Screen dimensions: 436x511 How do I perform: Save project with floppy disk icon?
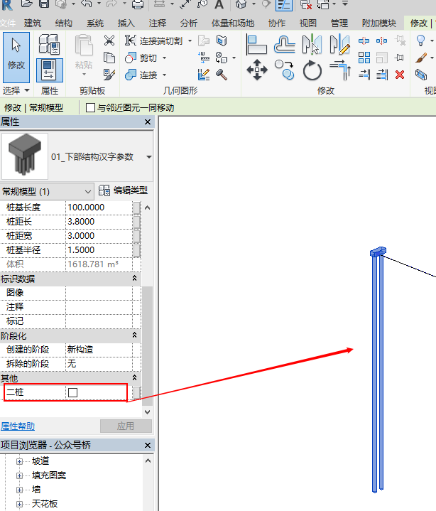point(44,4)
